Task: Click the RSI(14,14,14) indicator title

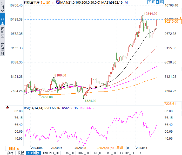Action: [33, 108]
